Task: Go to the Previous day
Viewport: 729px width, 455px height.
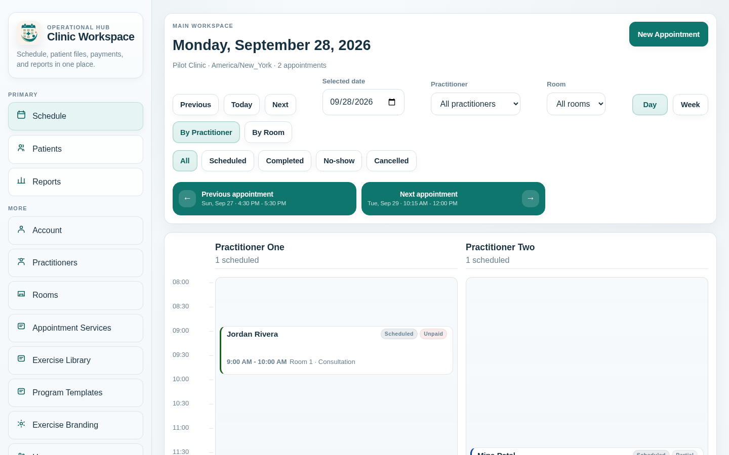Action: [x=195, y=105]
